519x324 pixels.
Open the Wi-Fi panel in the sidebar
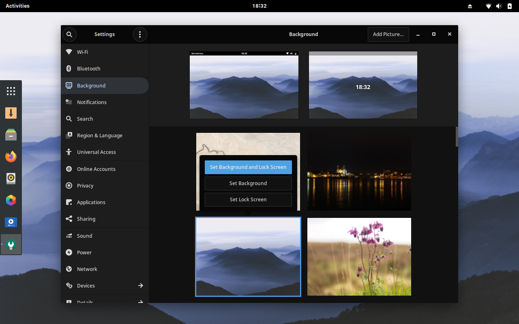click(105, 52)
